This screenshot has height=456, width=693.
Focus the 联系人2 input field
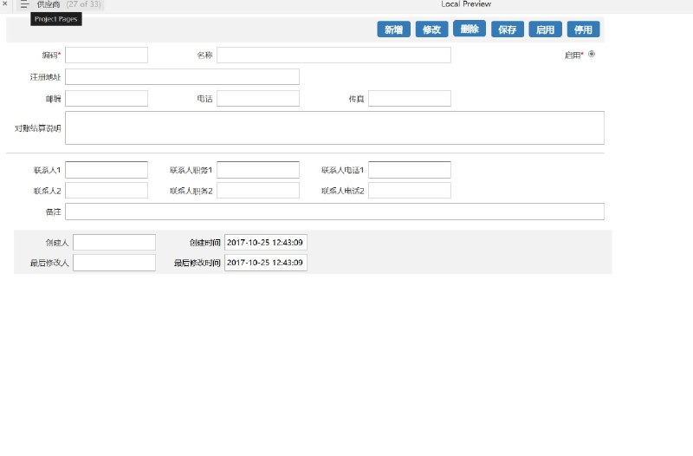(x=107, y=190)
